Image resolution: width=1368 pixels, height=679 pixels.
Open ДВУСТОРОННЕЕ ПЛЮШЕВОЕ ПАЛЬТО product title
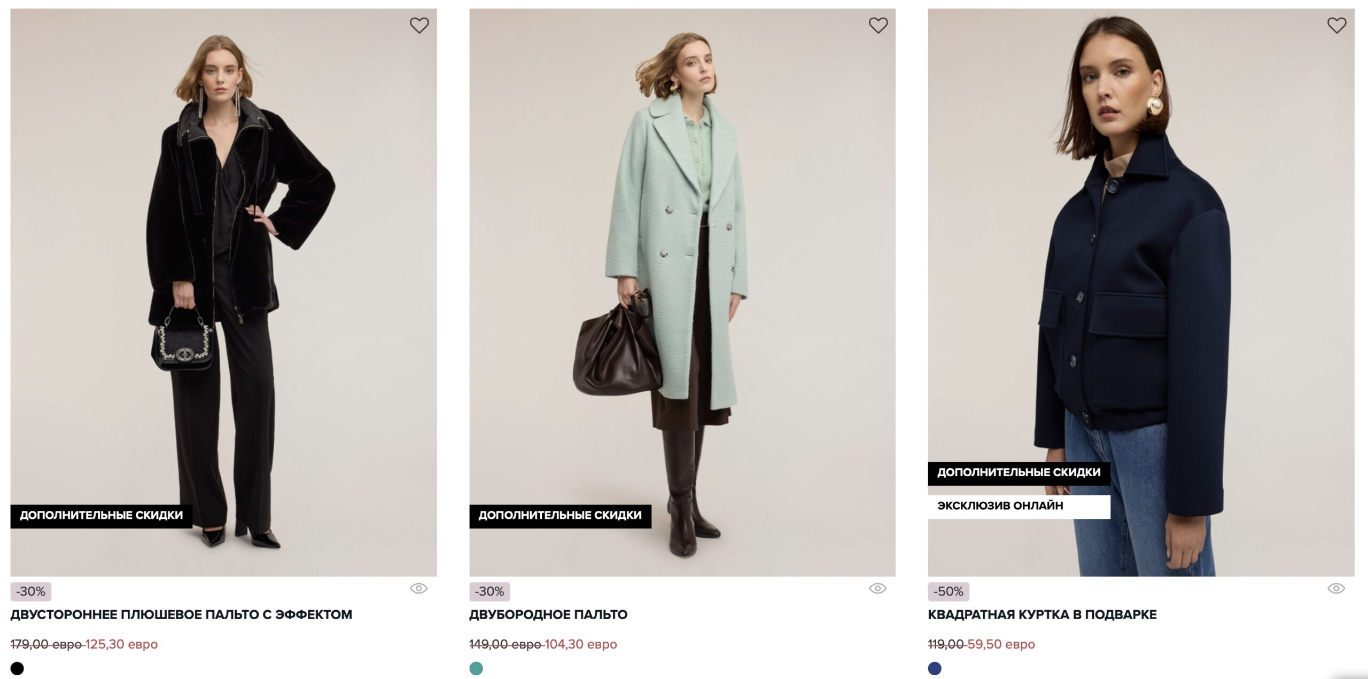(181, 615)
